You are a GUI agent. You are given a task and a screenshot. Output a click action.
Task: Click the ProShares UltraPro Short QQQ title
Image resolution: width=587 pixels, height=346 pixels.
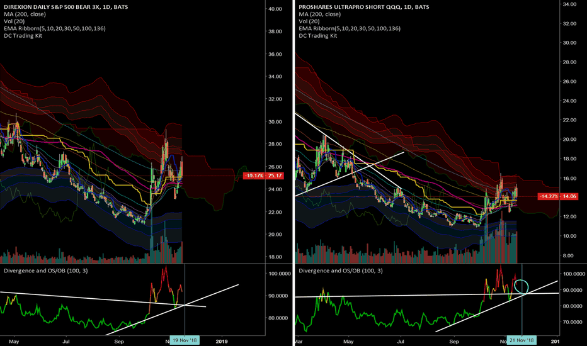(364, 7)
